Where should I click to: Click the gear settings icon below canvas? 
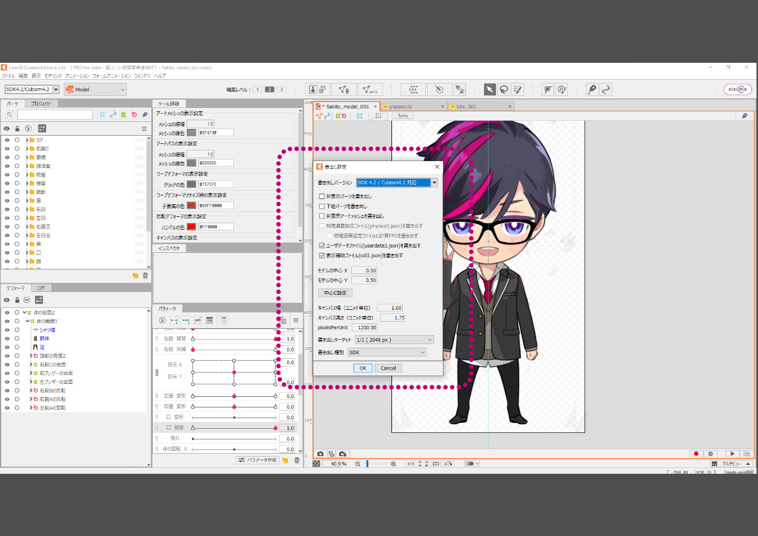[x=711, y=454]
